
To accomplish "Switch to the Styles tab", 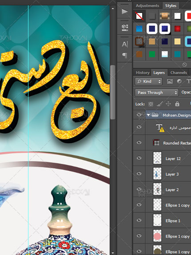I will 171,6.
